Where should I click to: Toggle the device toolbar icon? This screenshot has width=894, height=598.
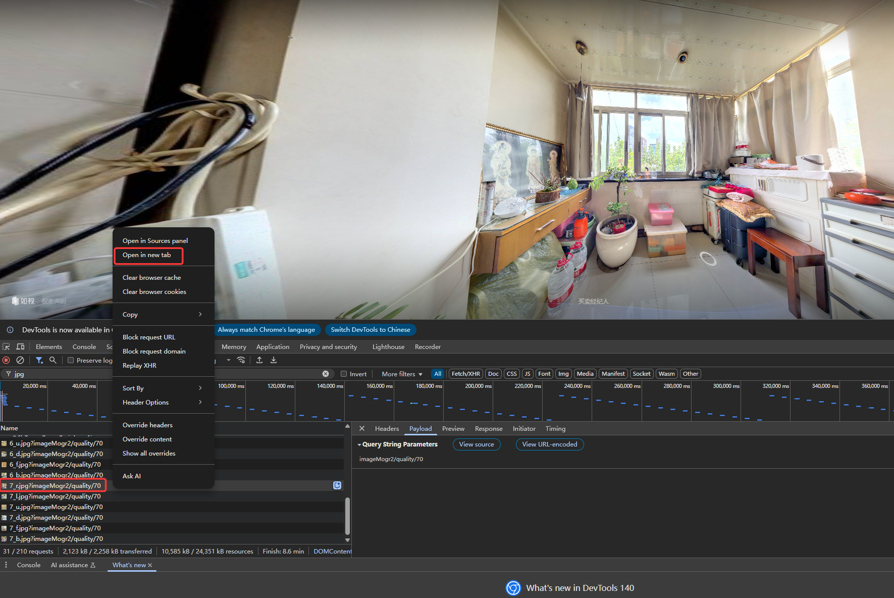(20, 346)
